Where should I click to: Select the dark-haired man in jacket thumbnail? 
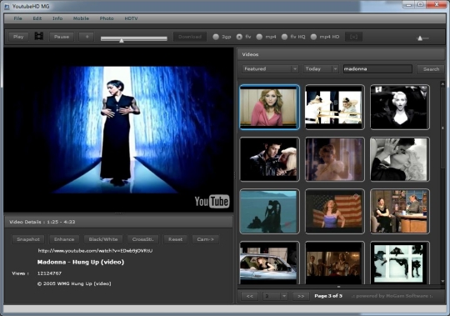pyautogui.click(x=269, y=159)
